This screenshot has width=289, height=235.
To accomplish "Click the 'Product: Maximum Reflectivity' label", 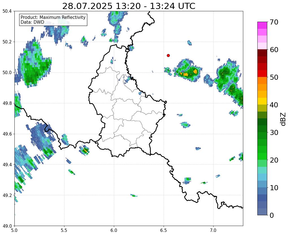I will click(53, 17).
